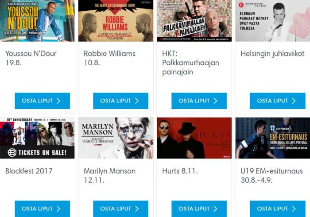310x217 pixels.
Task: Open the Youssou N'Dour poster image
Action: pos(37,20)
